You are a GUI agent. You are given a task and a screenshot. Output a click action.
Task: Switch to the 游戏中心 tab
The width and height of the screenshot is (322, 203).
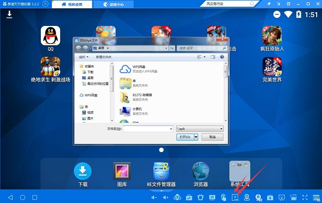113,4
